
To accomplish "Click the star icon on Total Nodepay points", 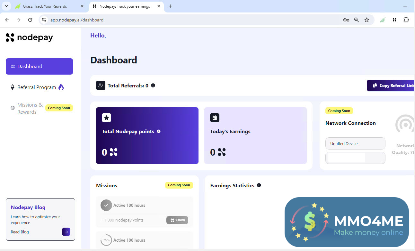I will pos(107,118).
